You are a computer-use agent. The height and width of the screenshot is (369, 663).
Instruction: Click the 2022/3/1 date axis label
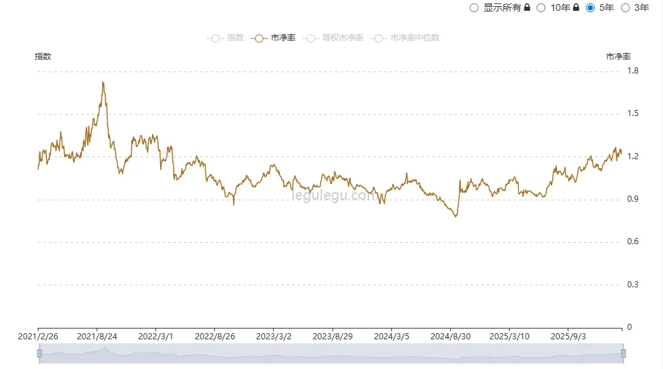point(155,337)
